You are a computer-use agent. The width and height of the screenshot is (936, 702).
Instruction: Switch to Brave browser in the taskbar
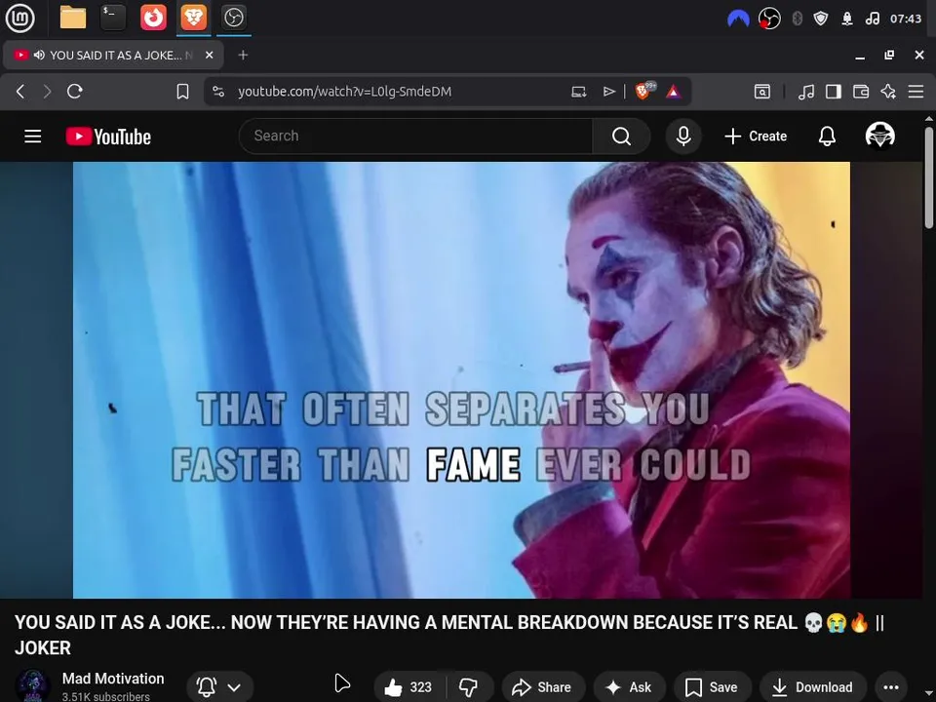click(x=193, y=18)
